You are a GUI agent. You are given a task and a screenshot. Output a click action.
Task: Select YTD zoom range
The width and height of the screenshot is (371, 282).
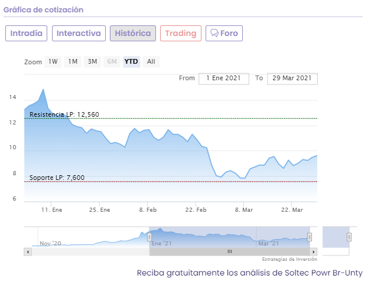(x=131, y=62)
